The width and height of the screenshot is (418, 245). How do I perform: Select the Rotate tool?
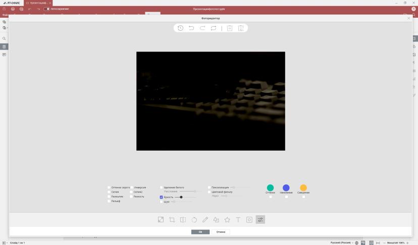[194, 220]
